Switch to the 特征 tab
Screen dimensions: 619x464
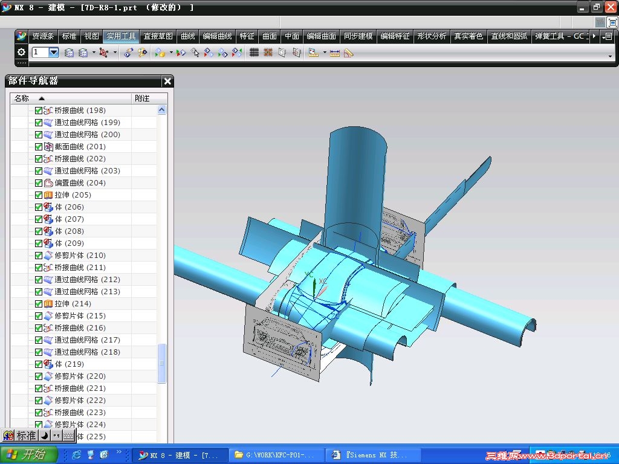click(247, 36)
